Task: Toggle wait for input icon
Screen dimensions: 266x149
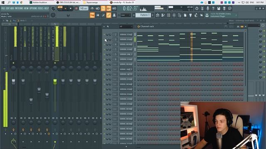Action: point(98,8)
